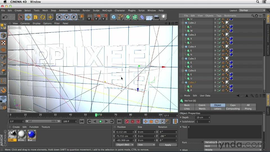Activate the Move tool
The image size is (270, 152).
[28, 17]
